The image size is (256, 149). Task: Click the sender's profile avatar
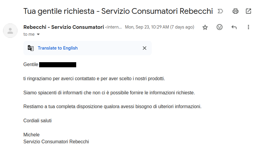[10, 30]
